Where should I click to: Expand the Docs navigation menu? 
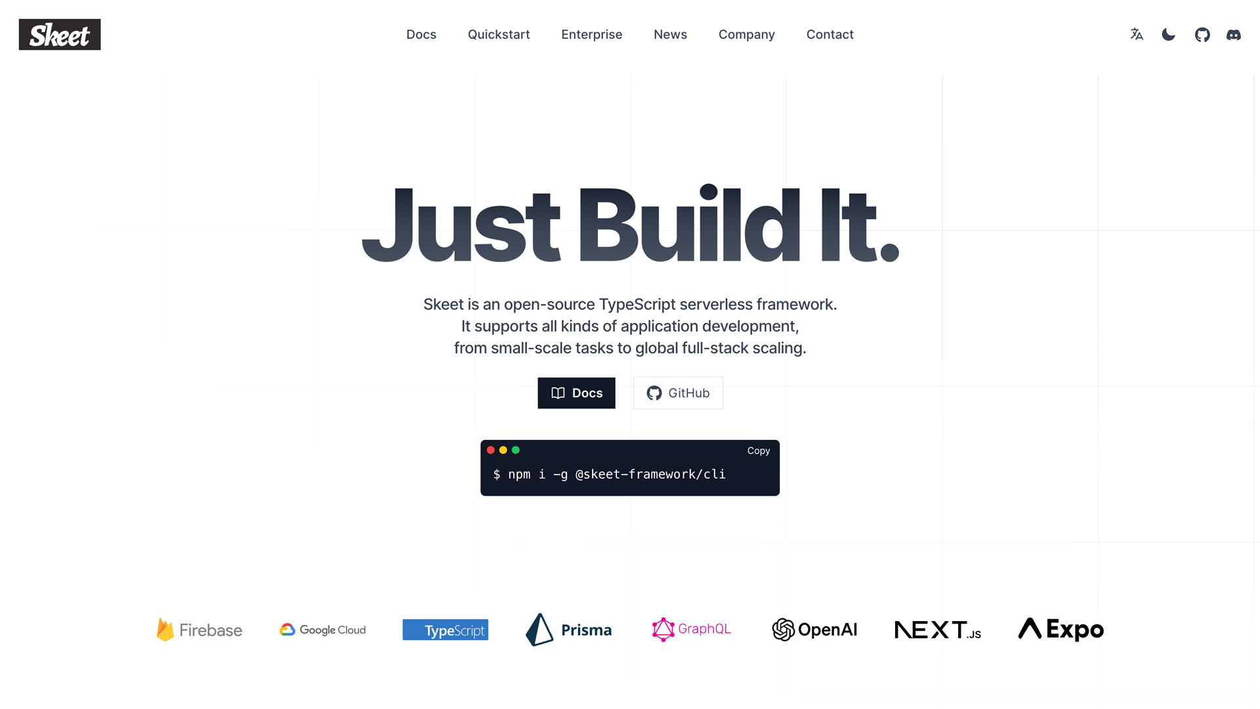421,35
